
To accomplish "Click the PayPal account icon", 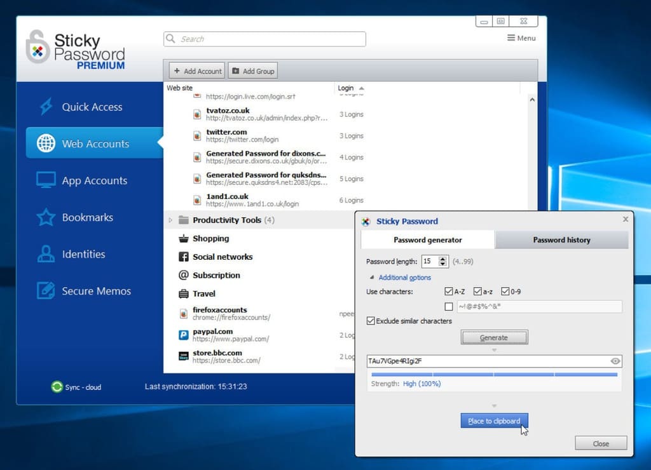I will [183, 335].
